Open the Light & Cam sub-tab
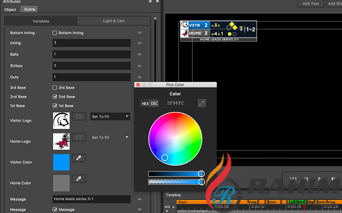Screen dimensions: 342x213 114,21
